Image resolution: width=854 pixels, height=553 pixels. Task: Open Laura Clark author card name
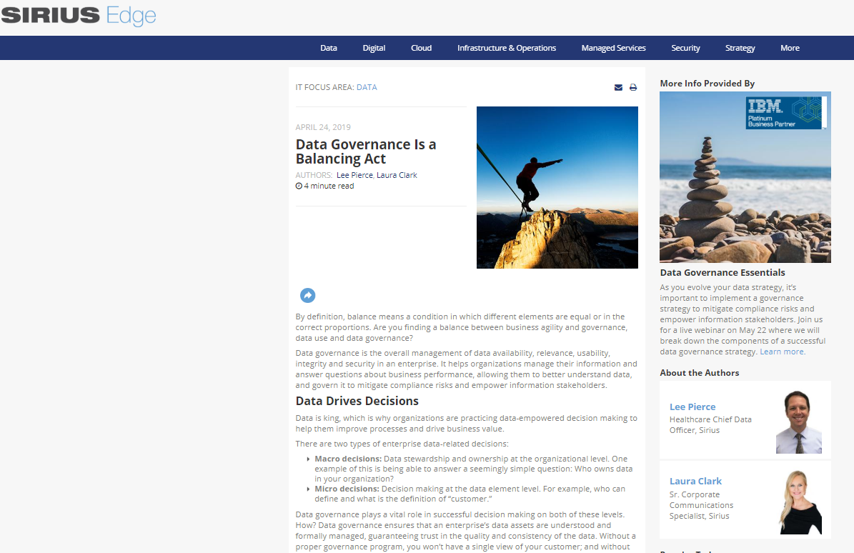point(695,481)
